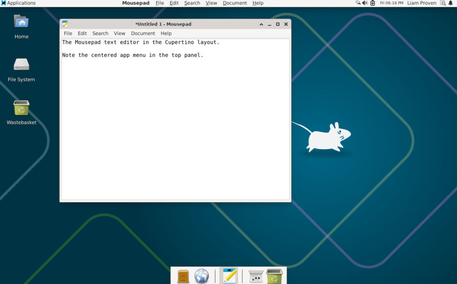Click the network connection icon in the top panel

358,3
